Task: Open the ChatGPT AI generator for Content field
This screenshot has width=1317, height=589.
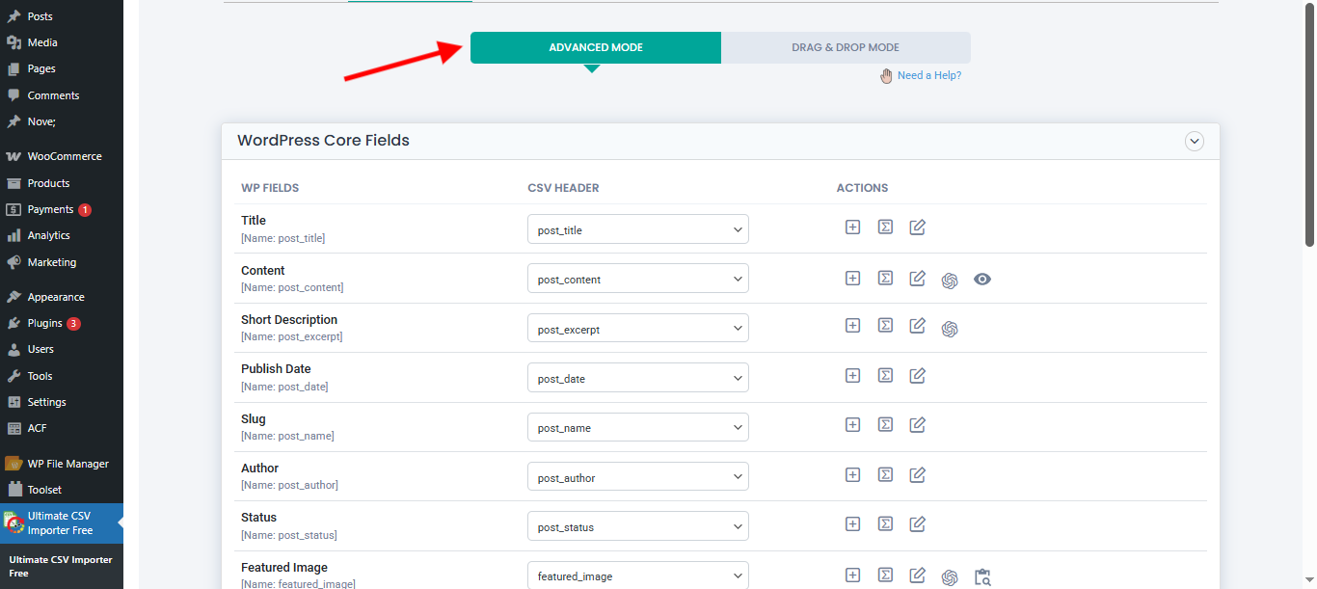Action: click(x=950, y=280)
